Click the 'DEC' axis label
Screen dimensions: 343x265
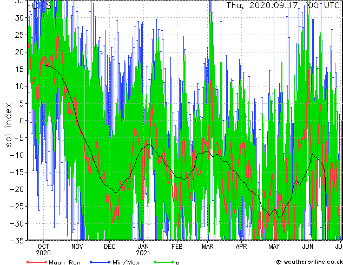[x=110, y=247]
